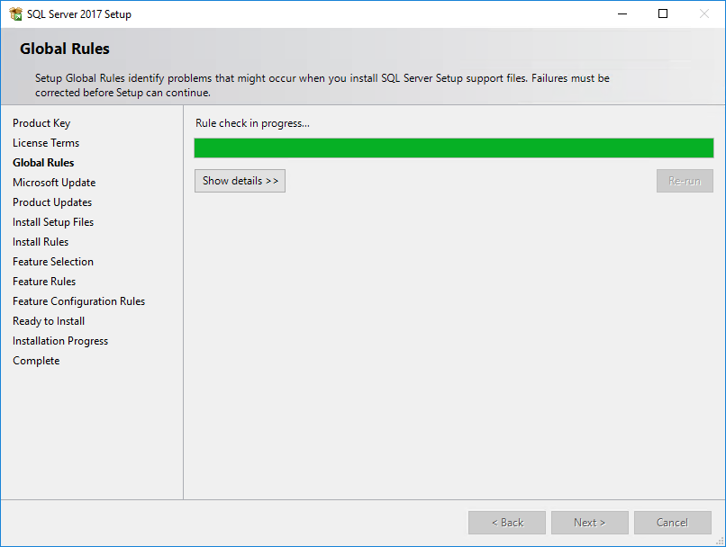726x547 pixels.
Task: Select the Install Setup Files step
Action: coord(53,222)
